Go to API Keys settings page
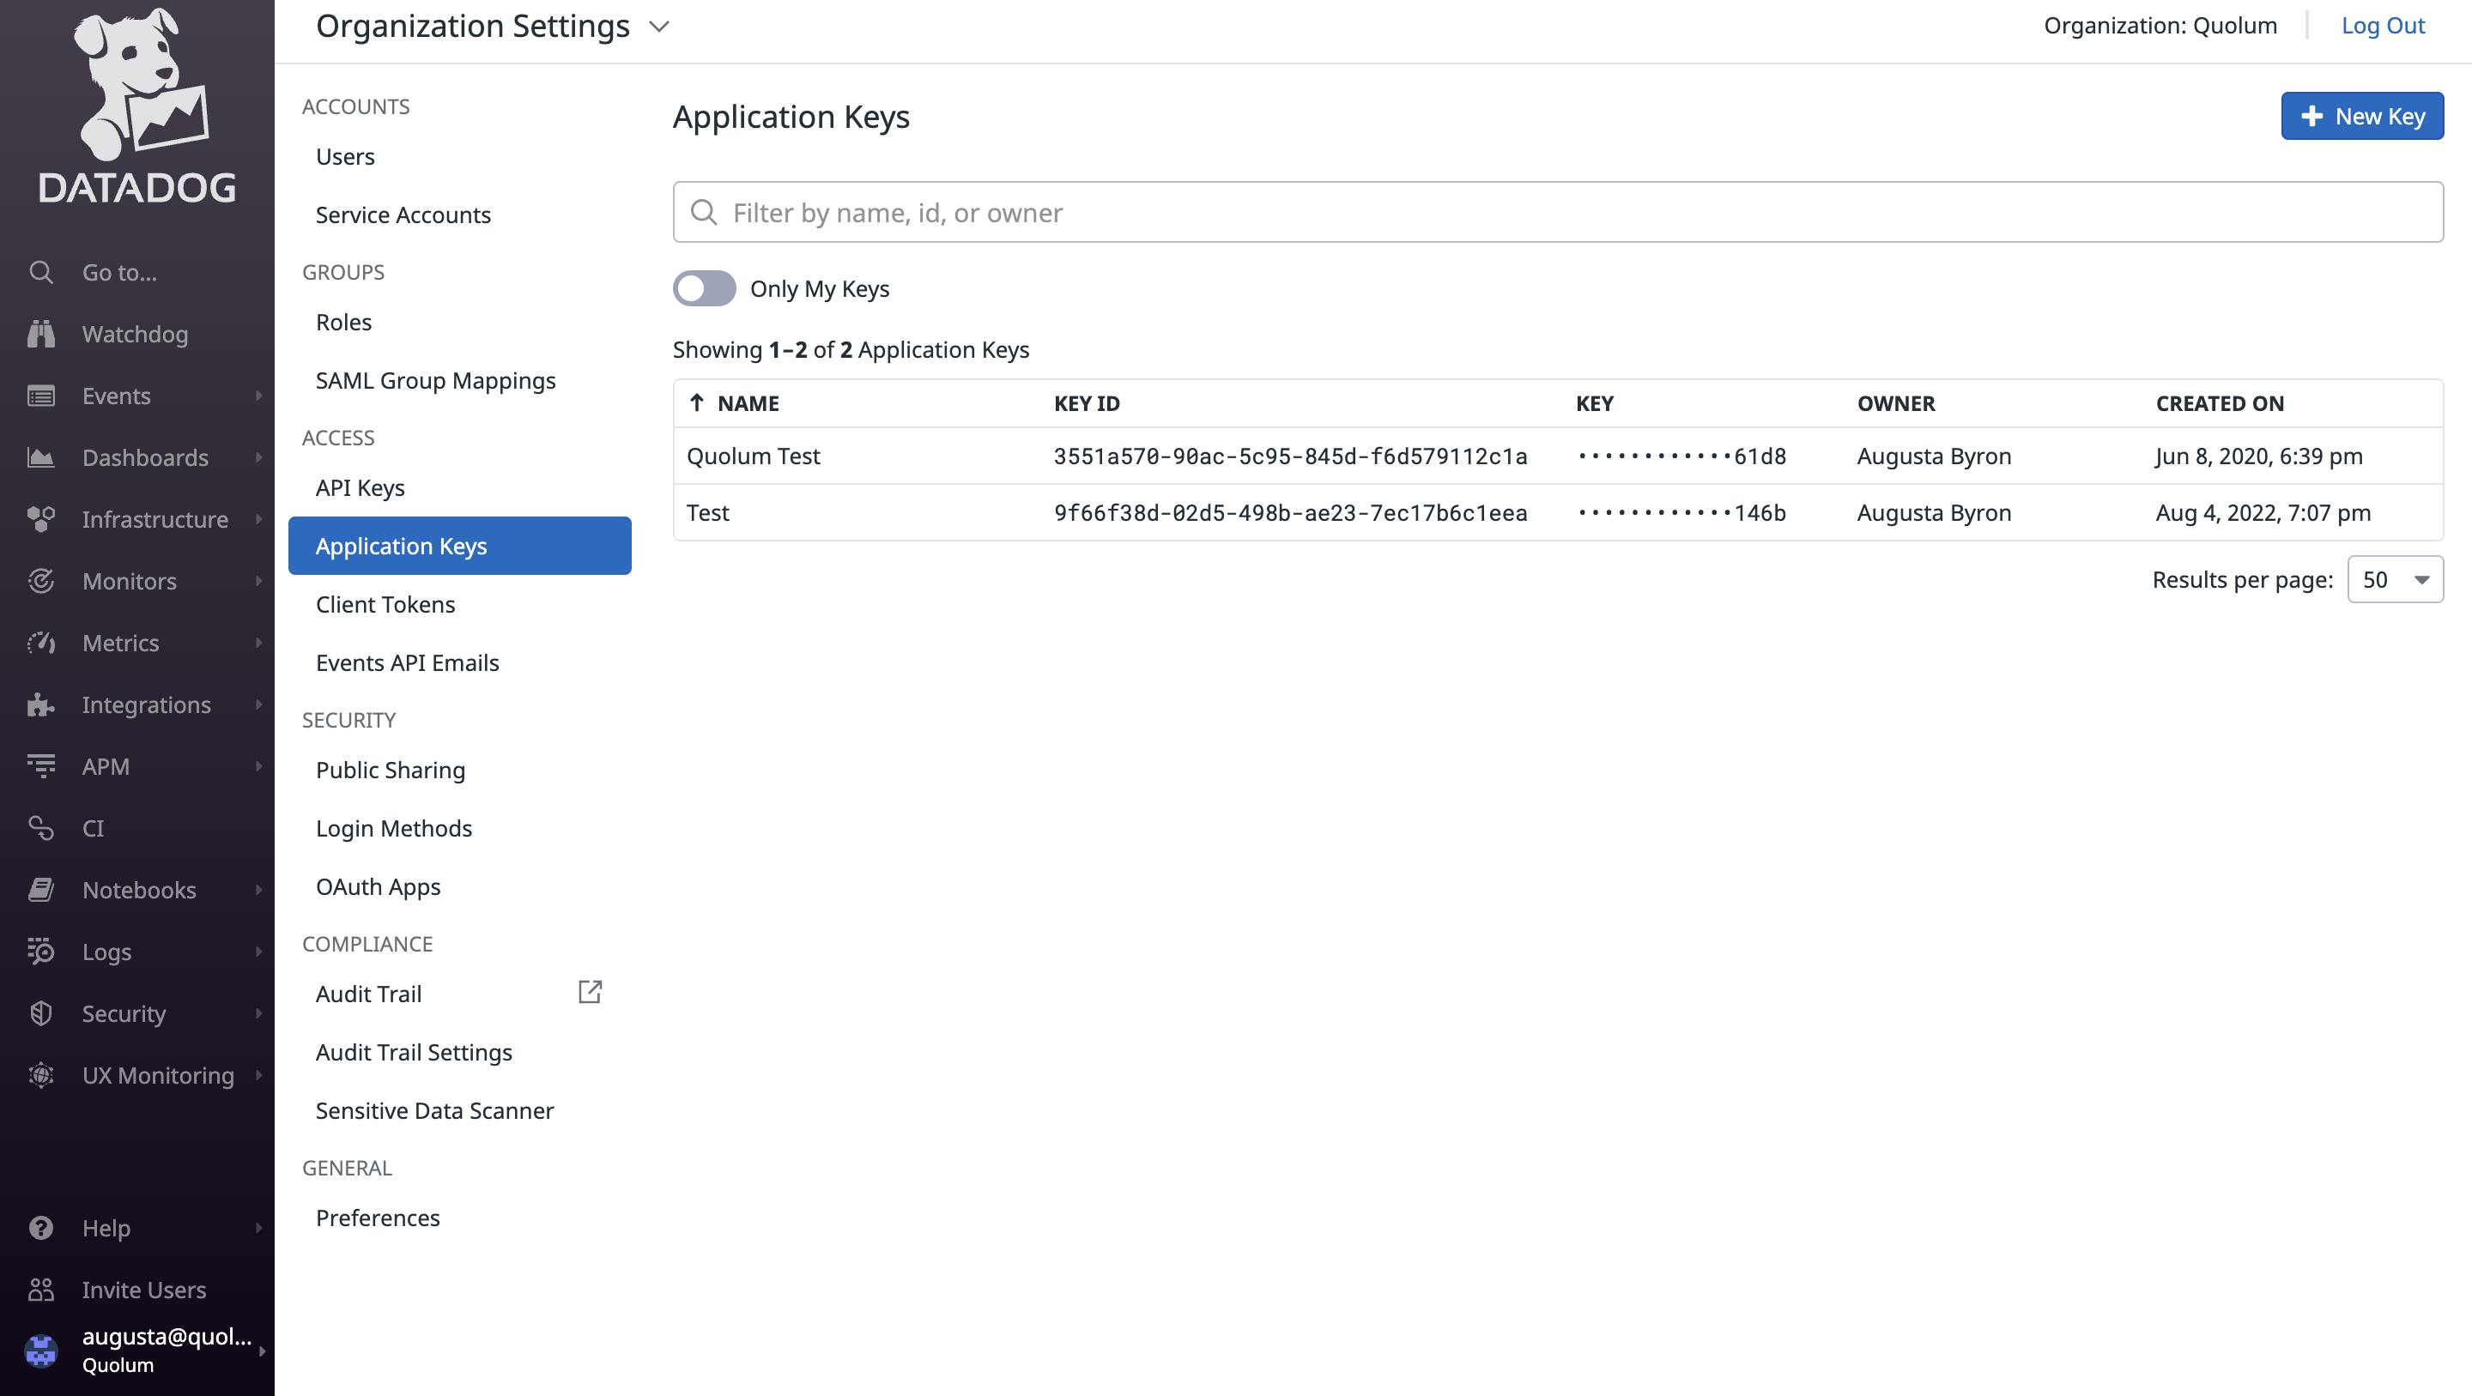Viewport: 2472px width, 1396px height. pos(360,487)
